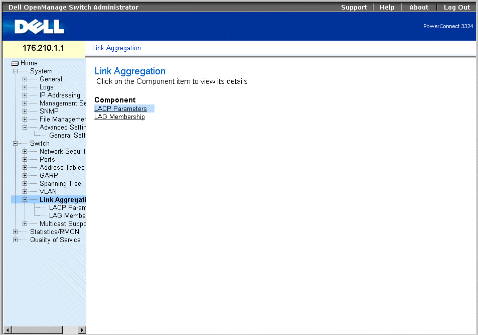Select Management Security tree item
This screenshot has width=478, height=335.
63,103
